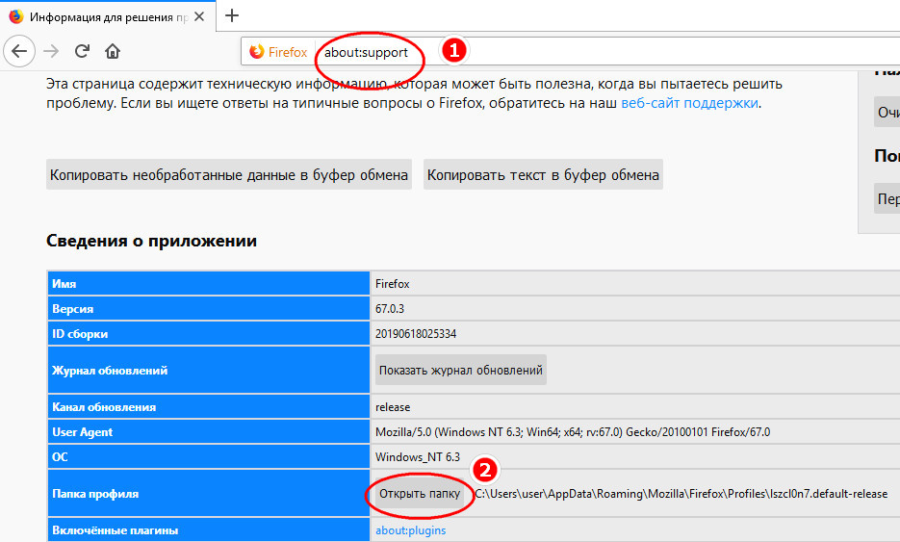Open the 'веб-сайт поддержки' link
This screenshot has height=542, width=900.
[689, 103]
